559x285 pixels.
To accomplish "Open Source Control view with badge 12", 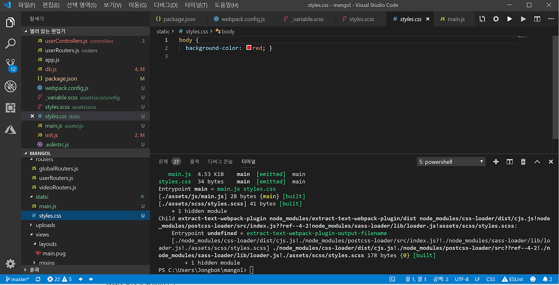I will tap(10, 65).
